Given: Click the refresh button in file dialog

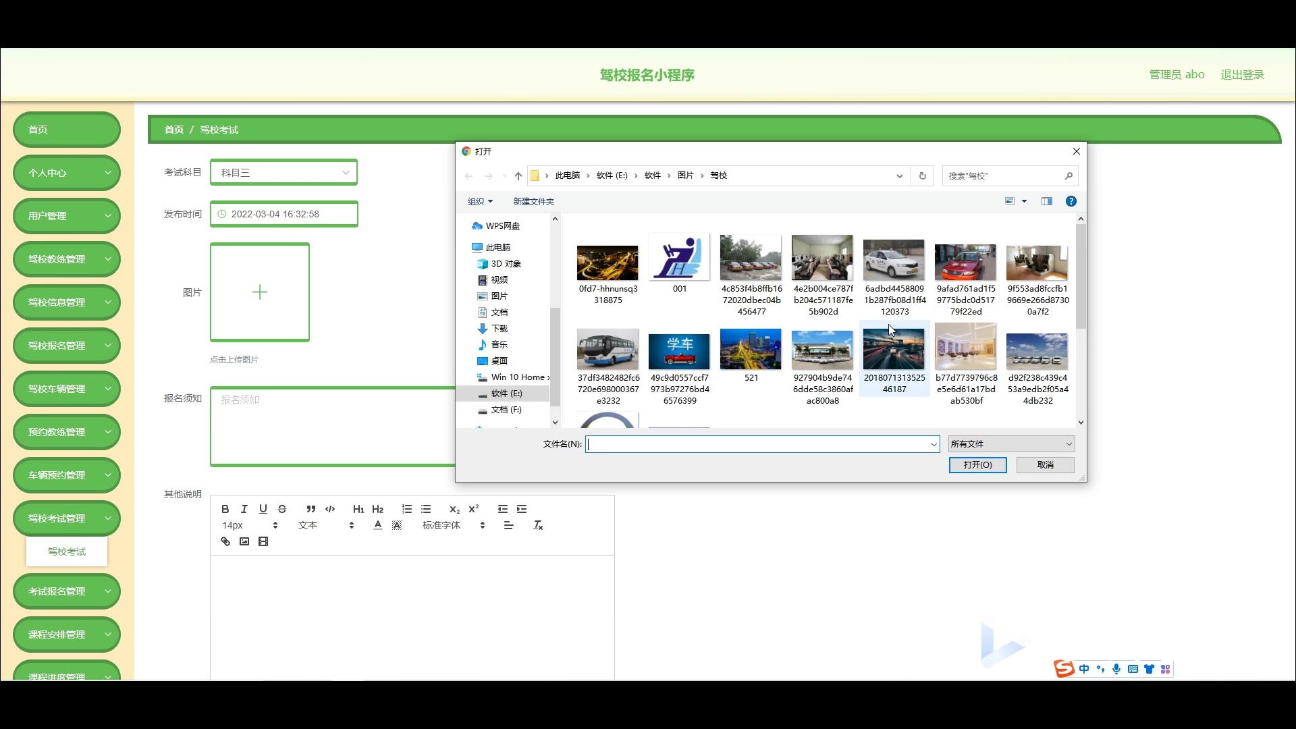Looking at the screenshot, I should tap(922, 175).
